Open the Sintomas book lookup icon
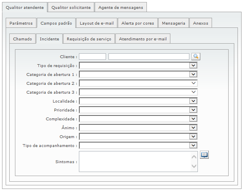This screenshot has height=191, width=244. pos(204,155)
